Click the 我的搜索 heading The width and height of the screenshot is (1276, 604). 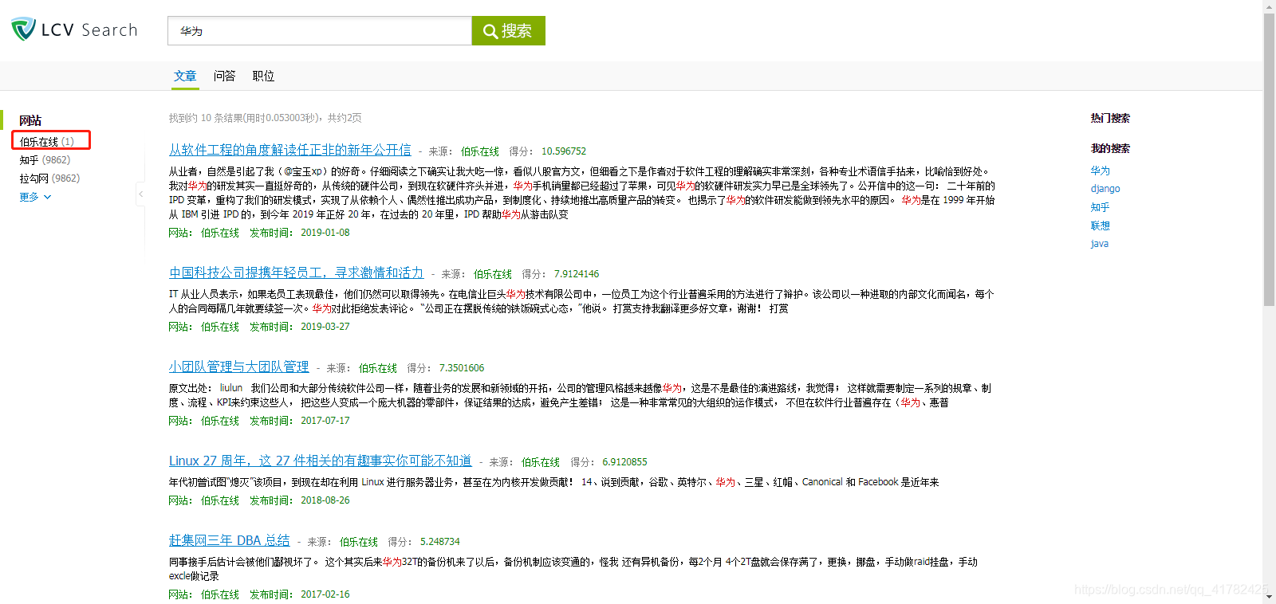(x=1110, y=148)
